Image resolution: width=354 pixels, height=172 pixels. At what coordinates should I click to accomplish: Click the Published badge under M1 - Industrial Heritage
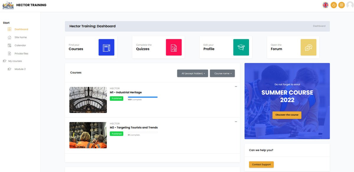tap(117, 98)
